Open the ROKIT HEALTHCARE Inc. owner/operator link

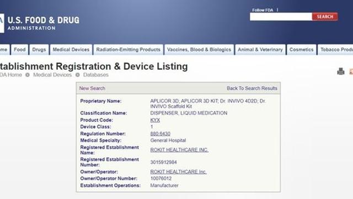pos(178,172)
